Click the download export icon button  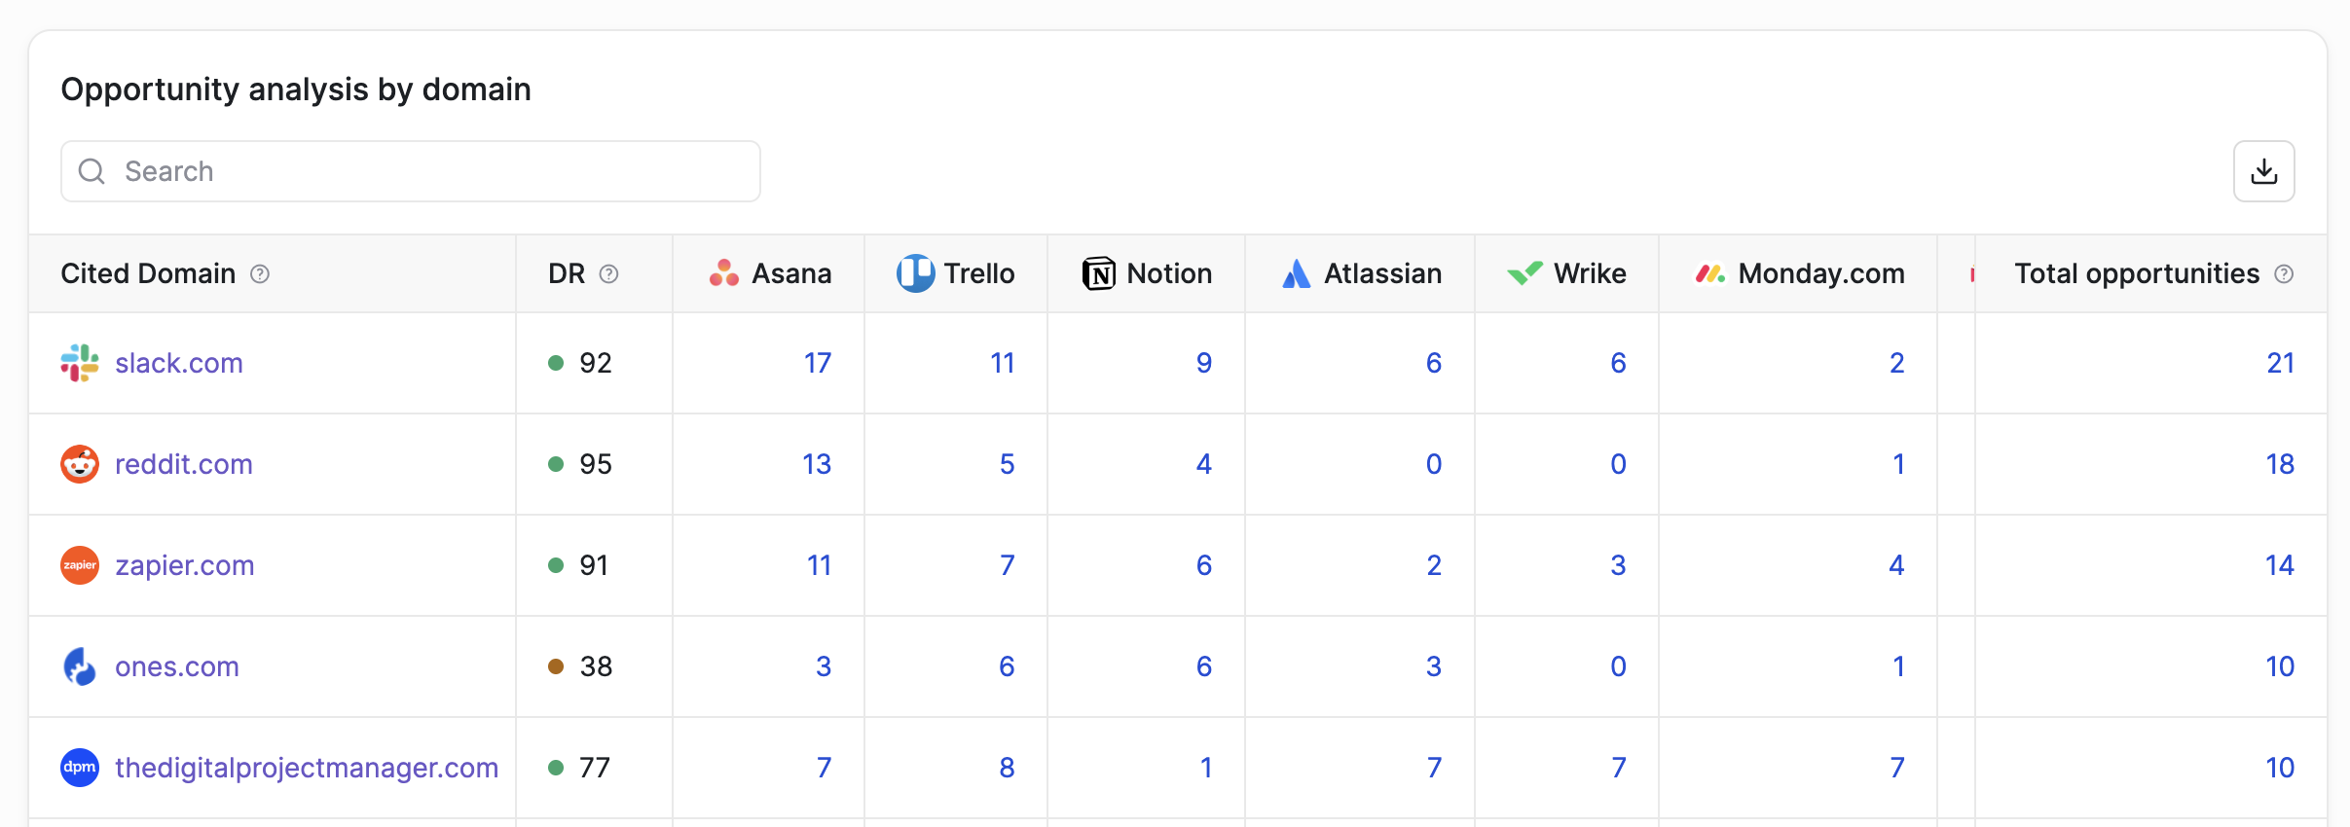pyautogui.click(x=2263, y=171)
